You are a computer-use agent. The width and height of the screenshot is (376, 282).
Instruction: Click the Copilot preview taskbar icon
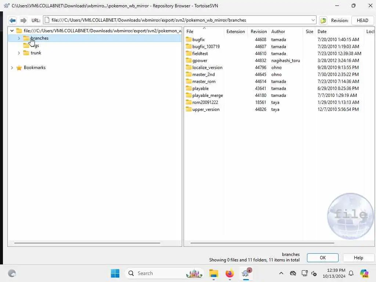[364, 273]
